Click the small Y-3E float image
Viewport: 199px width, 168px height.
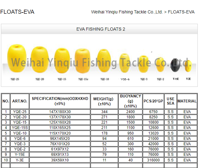(188, 66)
